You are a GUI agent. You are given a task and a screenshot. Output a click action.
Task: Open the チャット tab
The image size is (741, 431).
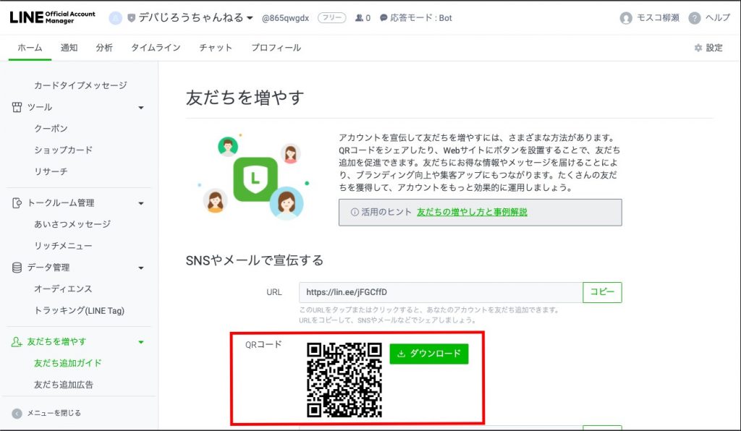point(216,48)
